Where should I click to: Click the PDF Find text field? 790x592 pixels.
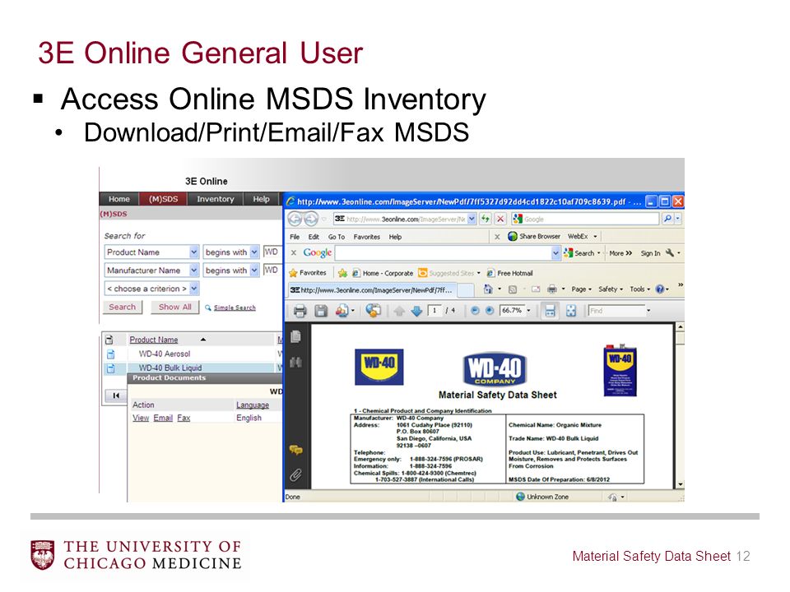click(617, 311)
